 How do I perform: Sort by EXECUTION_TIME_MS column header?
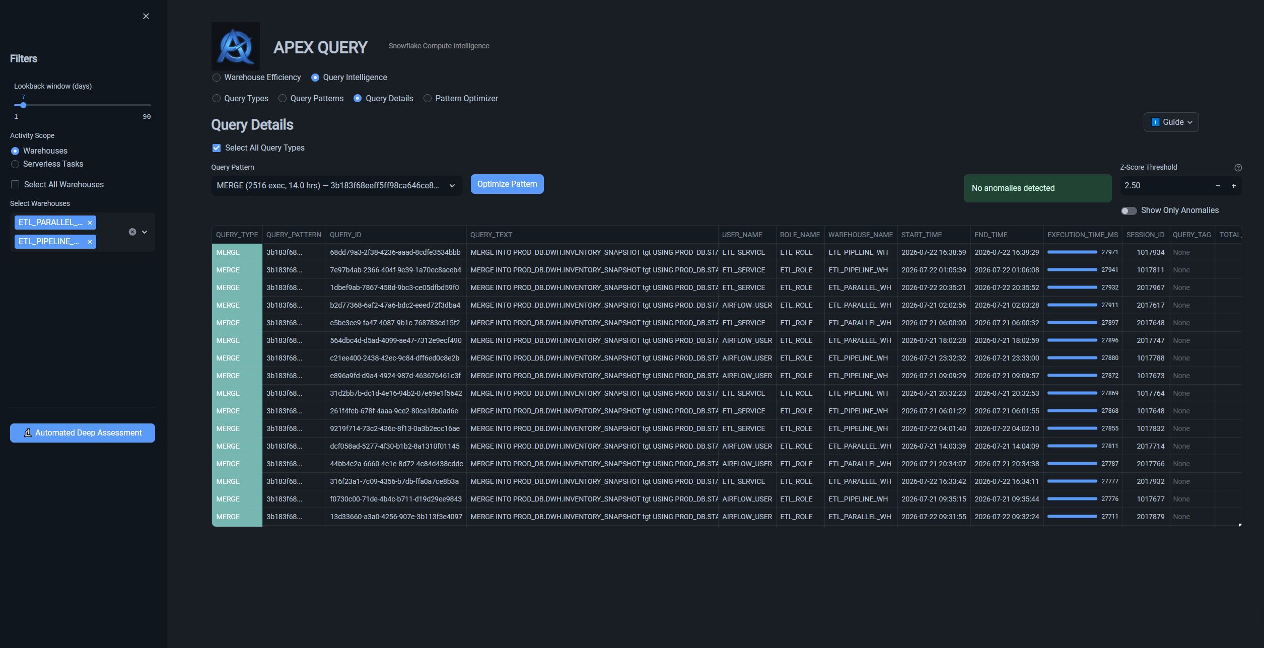1083,235
